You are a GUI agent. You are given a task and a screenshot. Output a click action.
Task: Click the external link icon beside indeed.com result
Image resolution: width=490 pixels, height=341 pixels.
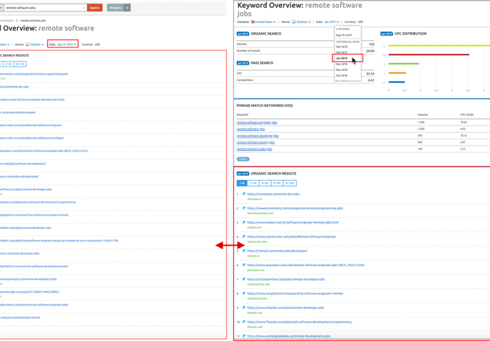tap(244, 222)
